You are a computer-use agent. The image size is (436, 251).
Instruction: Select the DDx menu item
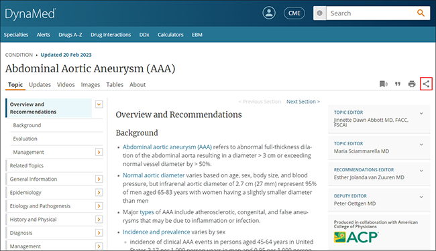tap(144, 35)
